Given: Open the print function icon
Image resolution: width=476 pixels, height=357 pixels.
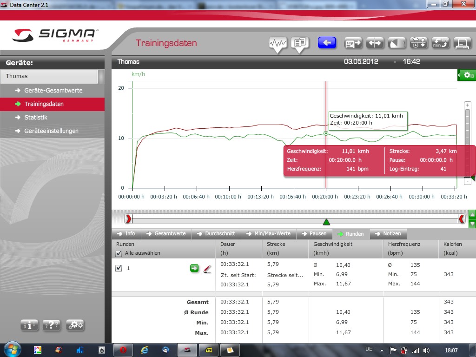Looking at the screenshot, I should 462,43.
